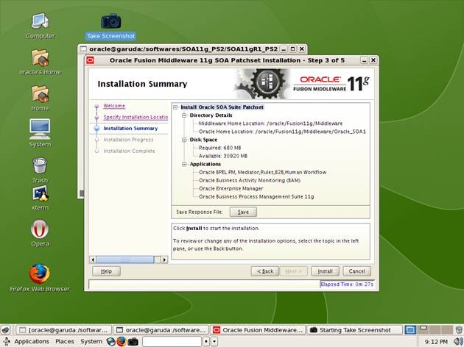Open the System menu in the panel
464x347 pixels.
(91, 342)
